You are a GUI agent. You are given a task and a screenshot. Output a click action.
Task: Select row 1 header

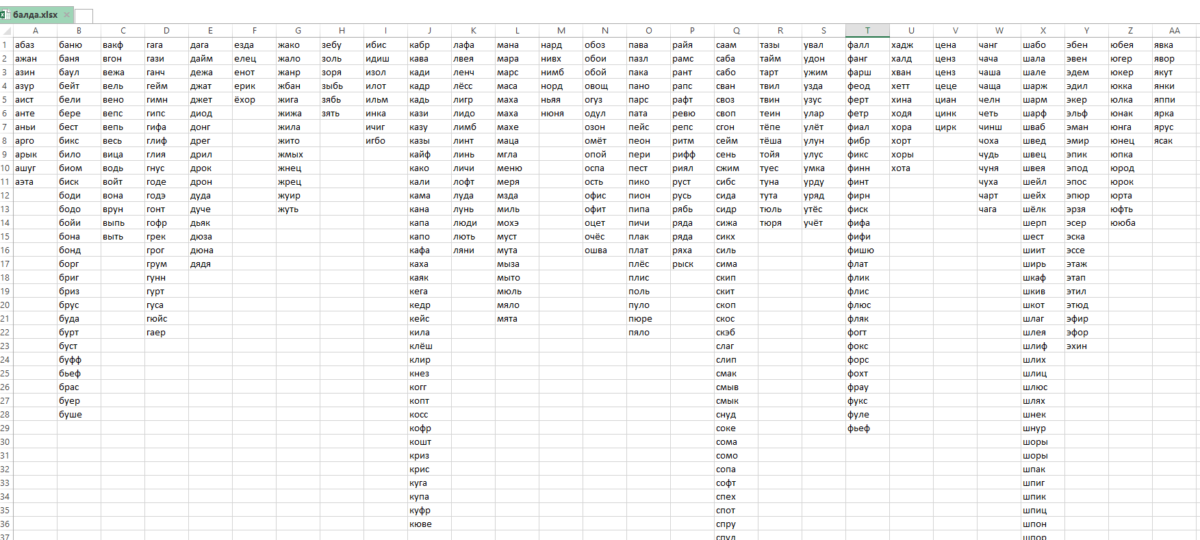point(5,45)
